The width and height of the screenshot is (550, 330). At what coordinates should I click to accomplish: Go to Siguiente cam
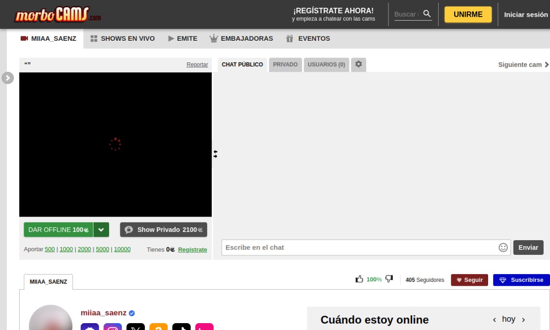[524, 64]
